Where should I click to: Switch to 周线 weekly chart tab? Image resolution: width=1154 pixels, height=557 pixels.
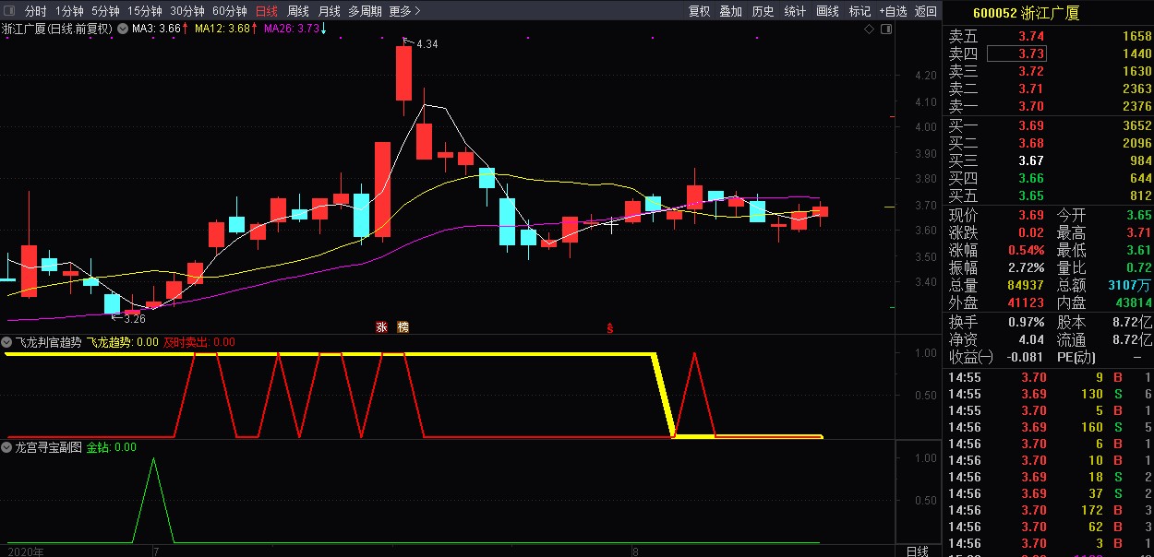[x=298, y=11]
